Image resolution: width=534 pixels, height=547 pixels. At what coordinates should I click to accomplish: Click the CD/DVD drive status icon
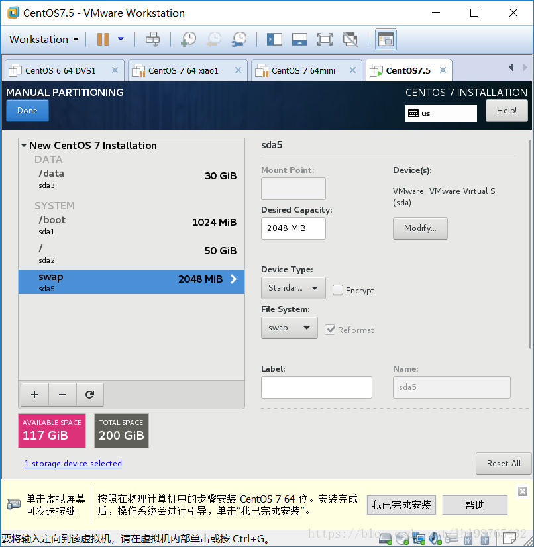(x=402, y=538)
